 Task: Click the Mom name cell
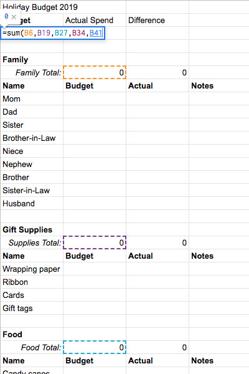pos(32,98)
